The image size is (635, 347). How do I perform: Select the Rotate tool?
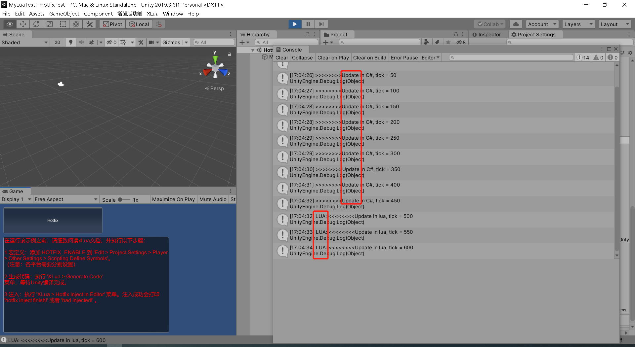pos(36,24)
